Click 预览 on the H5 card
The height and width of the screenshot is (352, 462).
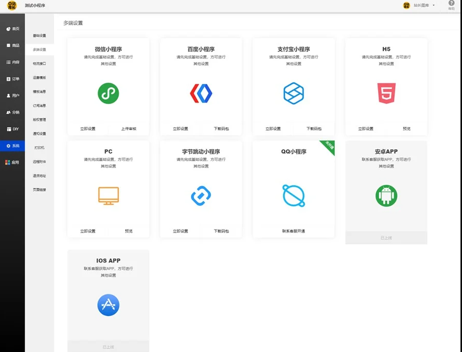tap(406, 129)
